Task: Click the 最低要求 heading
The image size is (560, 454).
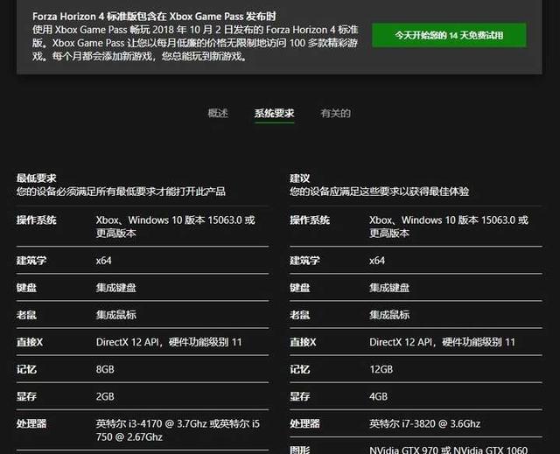Action: click(x=37, y=178)
